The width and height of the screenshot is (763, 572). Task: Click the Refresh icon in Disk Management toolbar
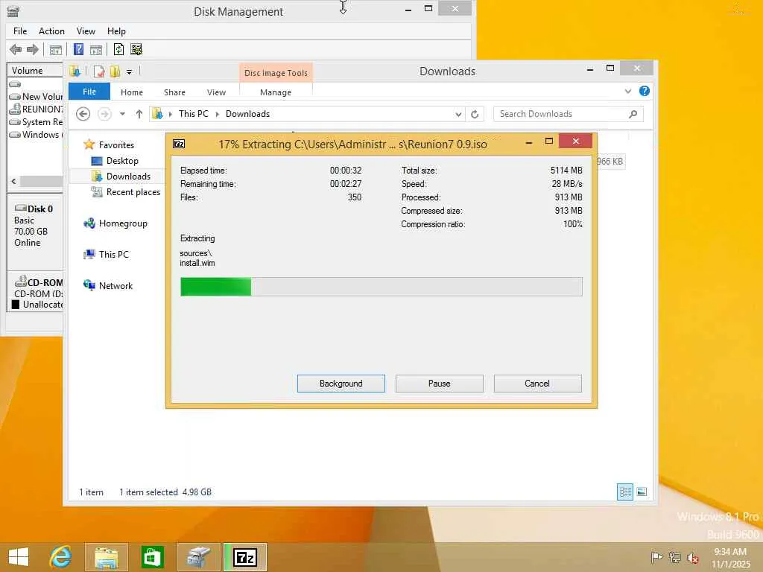click(x=118, y=49)
